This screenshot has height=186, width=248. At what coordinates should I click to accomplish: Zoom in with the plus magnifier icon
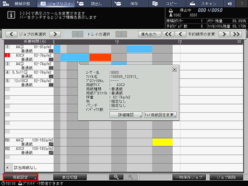[x=130, y=177]
